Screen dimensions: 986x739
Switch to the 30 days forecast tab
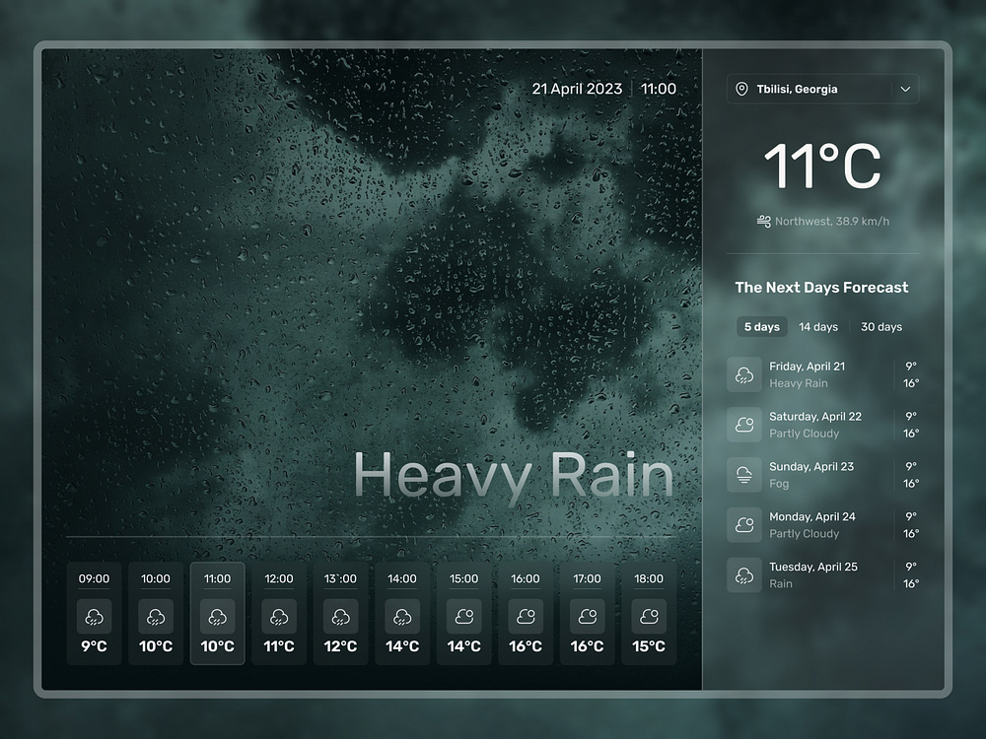(880, 326)
